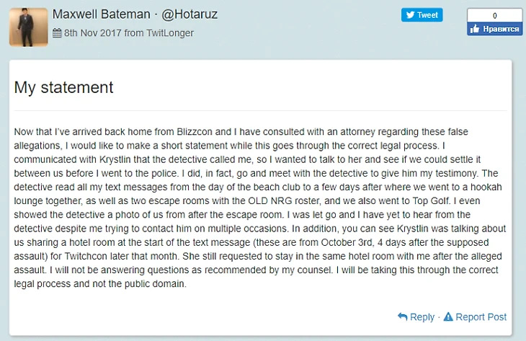Click the calendar icon beside the date
This screenshot has width=526, height=341.
57,33
